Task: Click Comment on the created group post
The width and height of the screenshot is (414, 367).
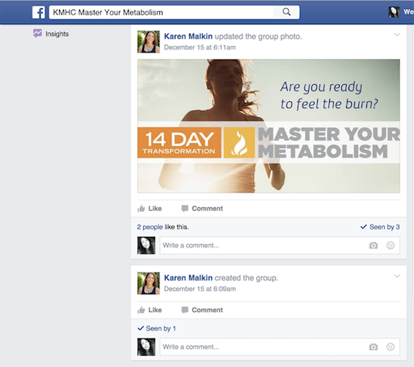Action: [x=202, y=310]
